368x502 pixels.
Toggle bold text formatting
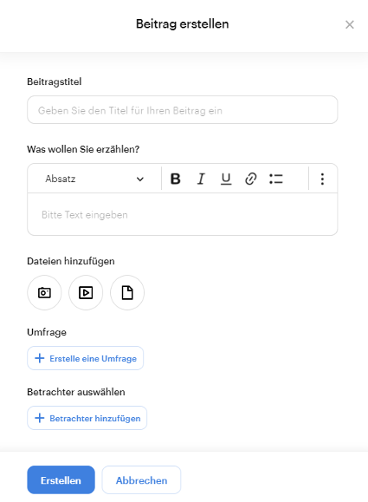tap(175, 179)
